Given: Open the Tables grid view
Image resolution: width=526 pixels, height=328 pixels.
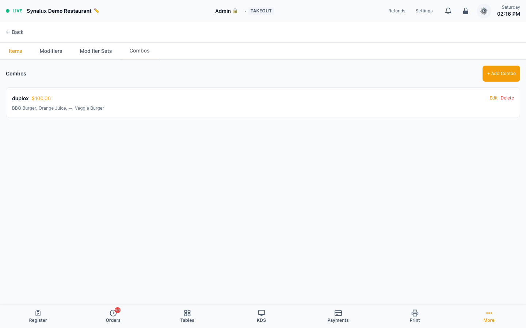Looking at the screenshot, I should pos(187,316).
